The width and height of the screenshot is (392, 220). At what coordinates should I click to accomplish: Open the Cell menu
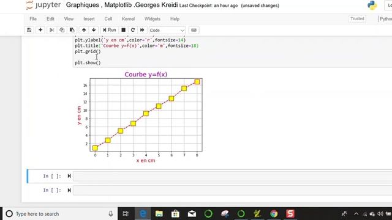coord(108,19)
